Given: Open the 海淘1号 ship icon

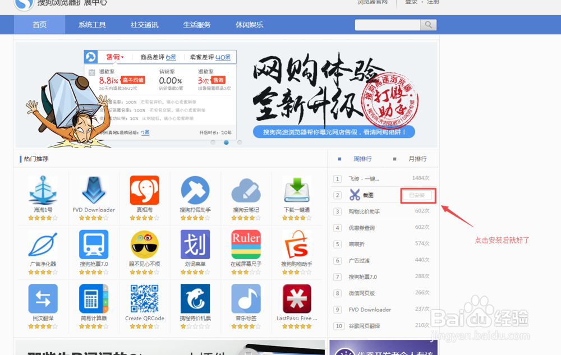Looking at the screenshot, I should (x=43, y=190).
